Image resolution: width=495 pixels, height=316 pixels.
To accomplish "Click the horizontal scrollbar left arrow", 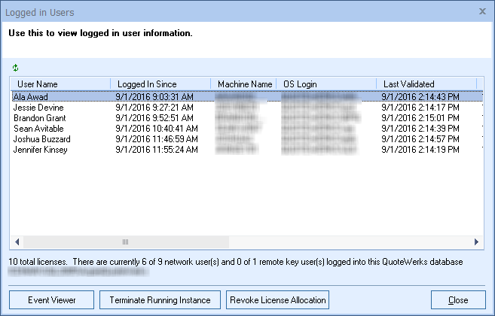I will pos(15,242).
